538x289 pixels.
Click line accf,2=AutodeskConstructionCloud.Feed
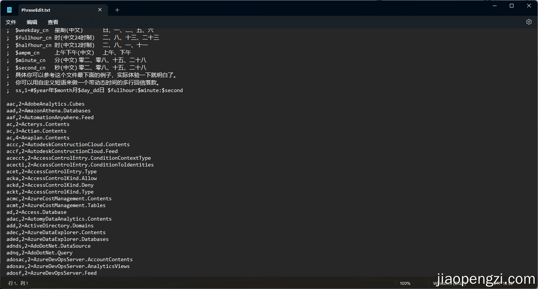tap(62, 151)
